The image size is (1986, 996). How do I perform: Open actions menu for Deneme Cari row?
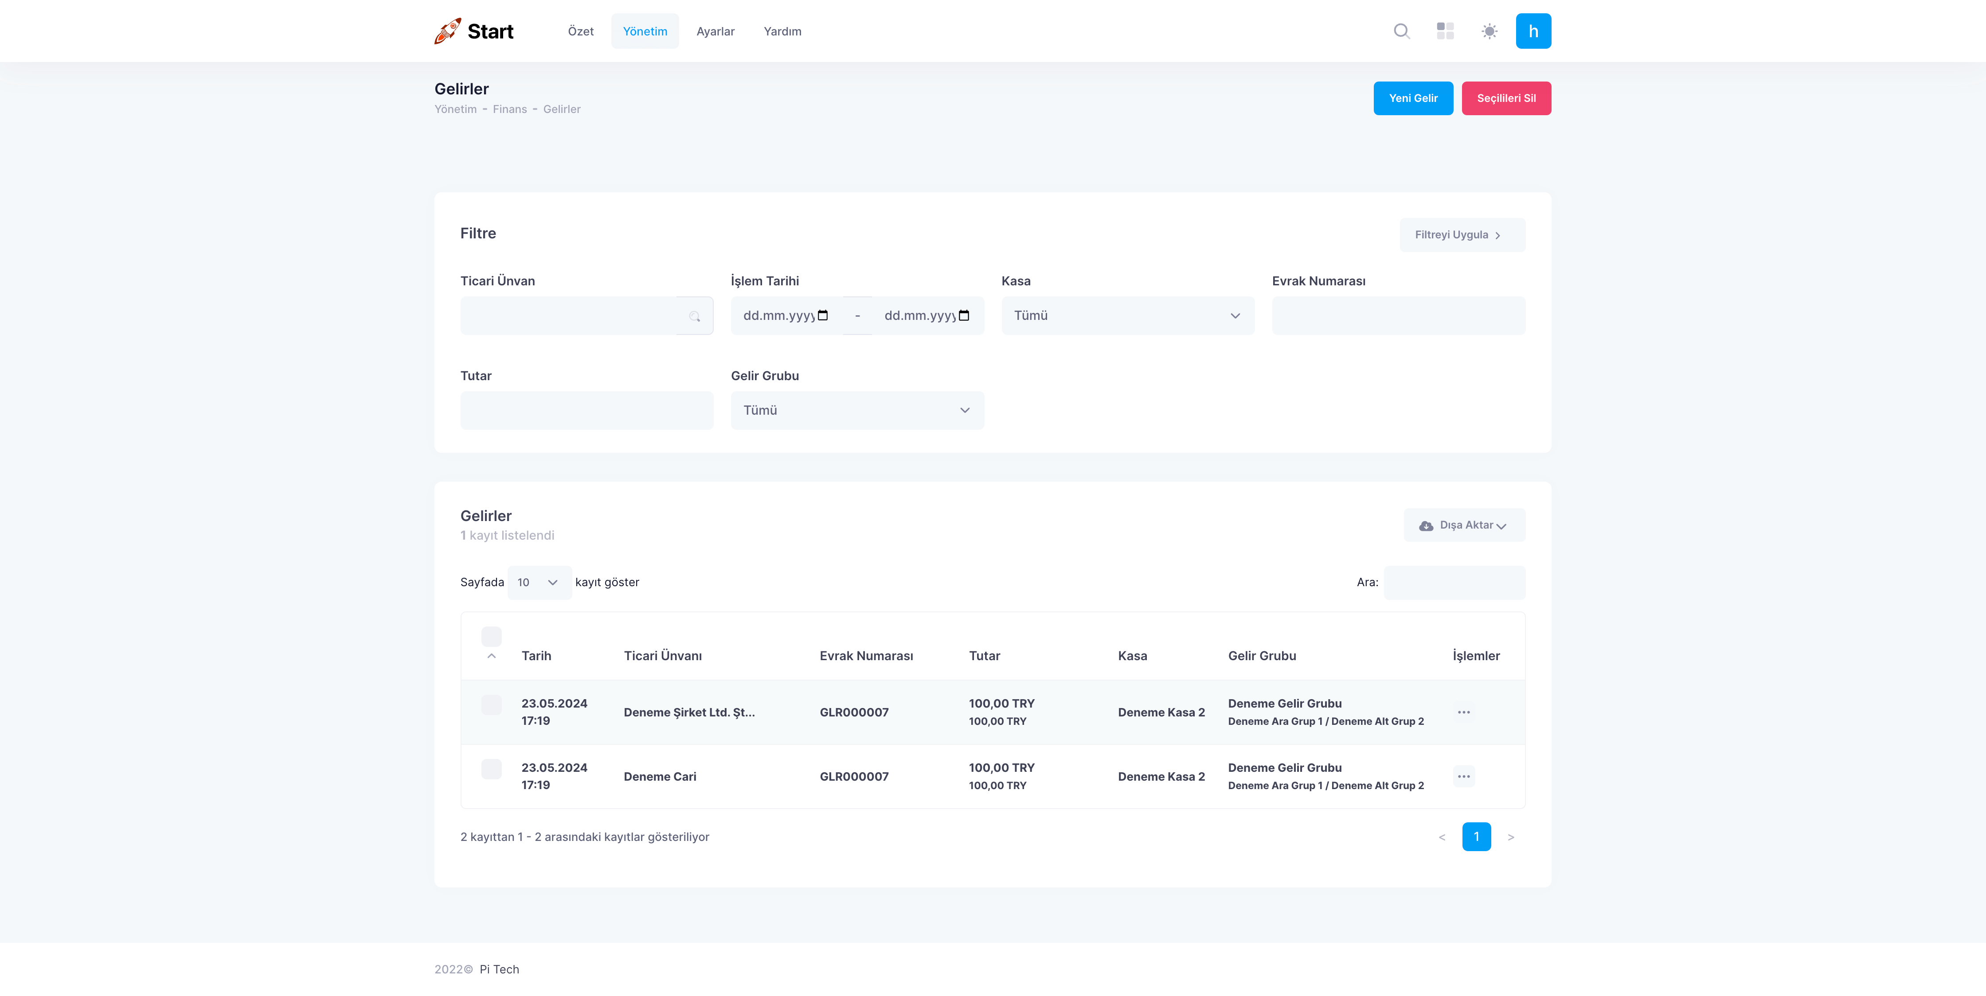pyautogui.click(x=1463, y=777)
